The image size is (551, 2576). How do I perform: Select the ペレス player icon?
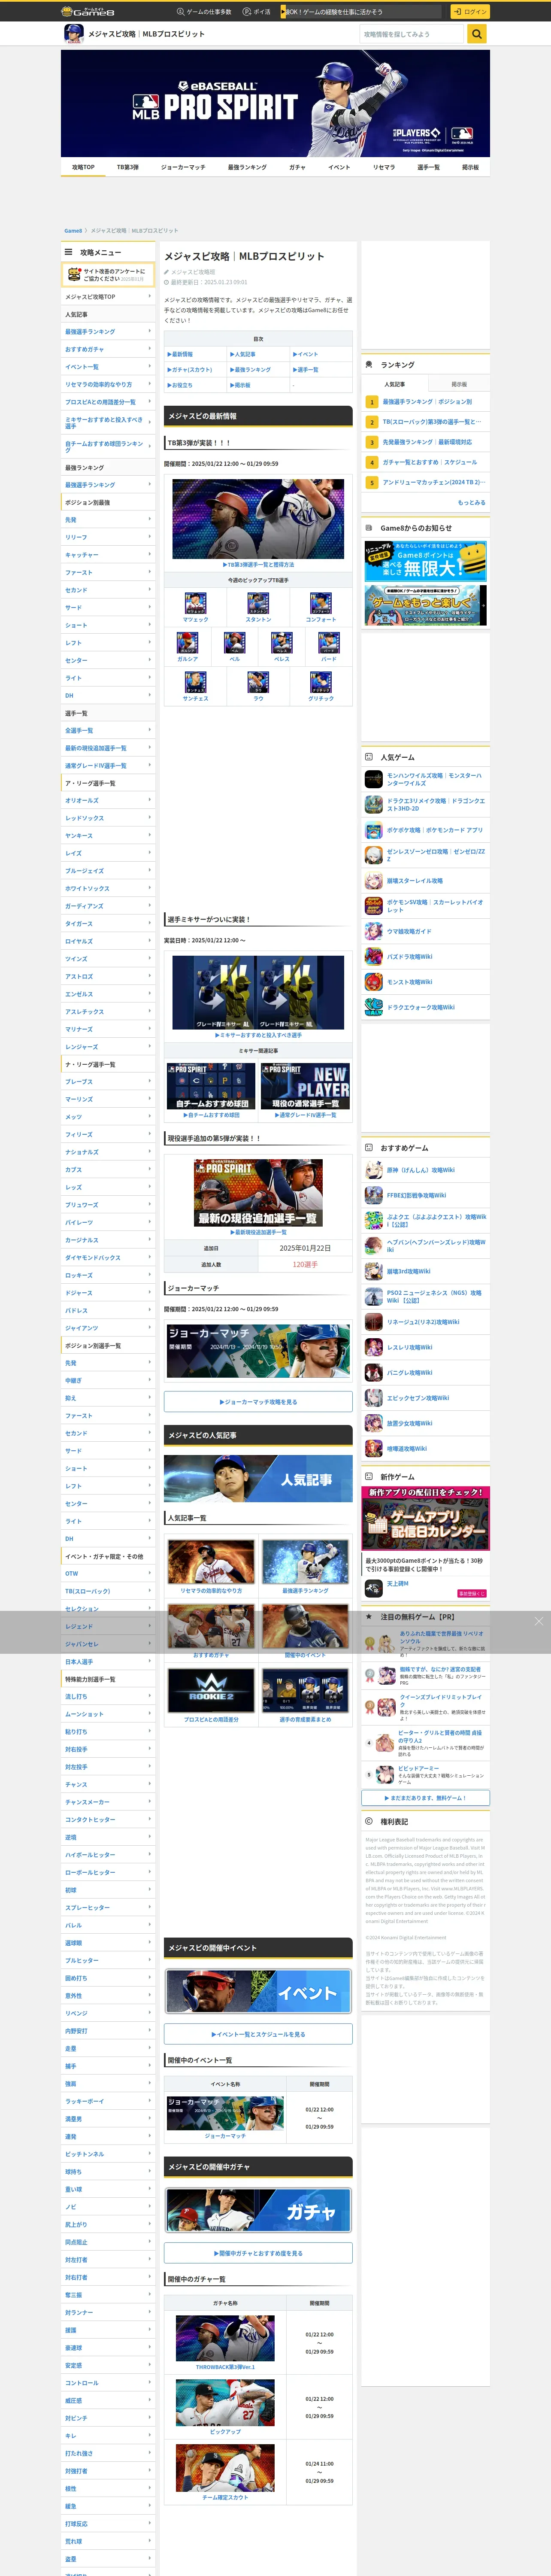[282, 643]
